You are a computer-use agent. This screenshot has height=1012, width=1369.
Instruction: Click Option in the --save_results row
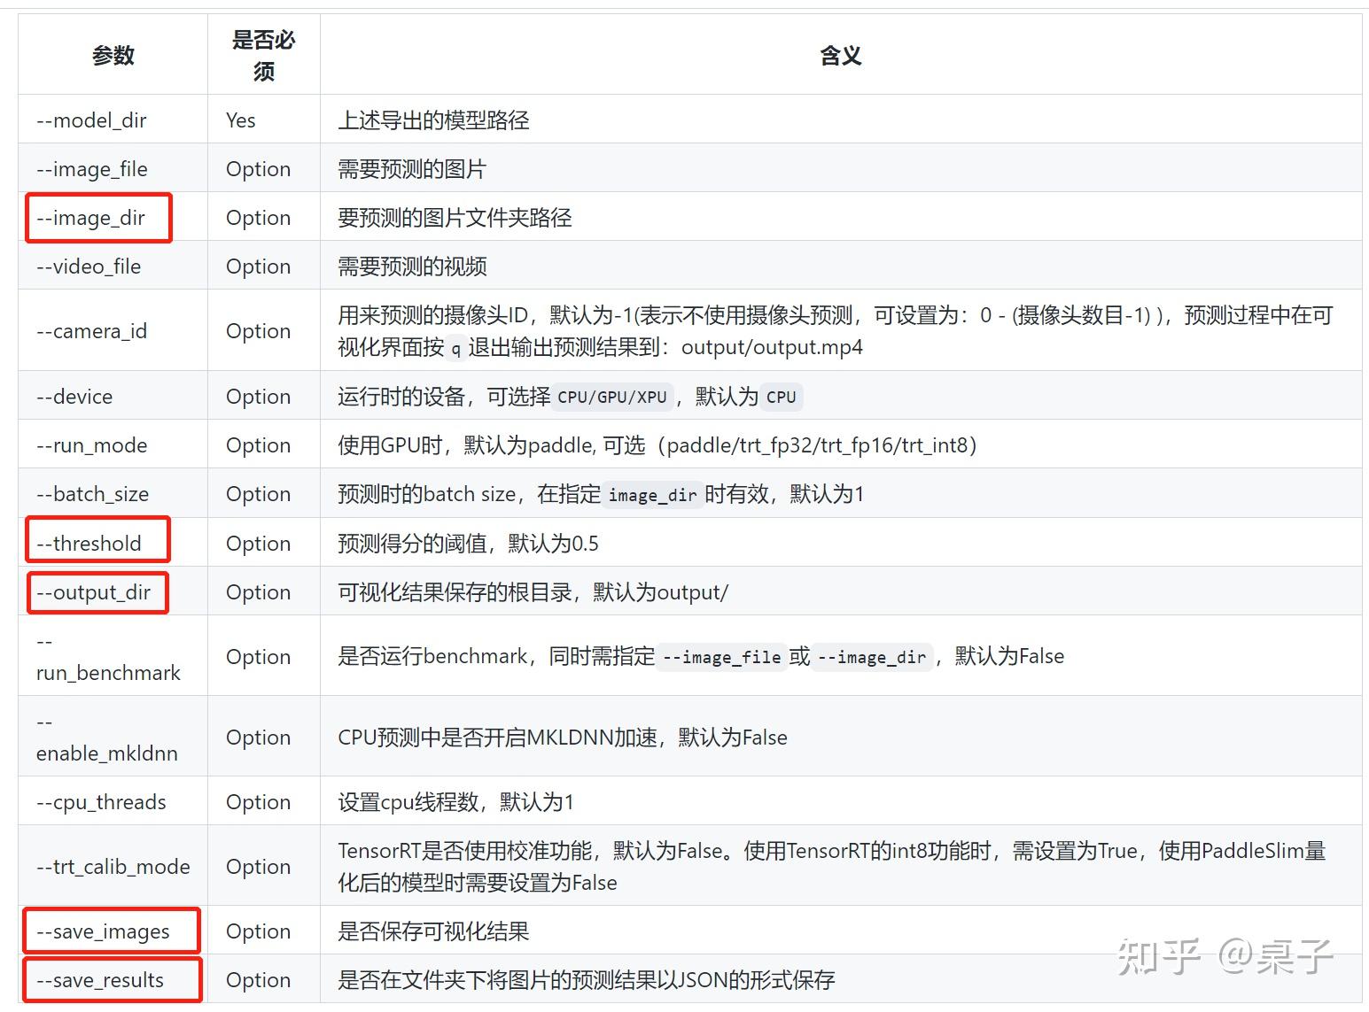[x=258, y=979]
